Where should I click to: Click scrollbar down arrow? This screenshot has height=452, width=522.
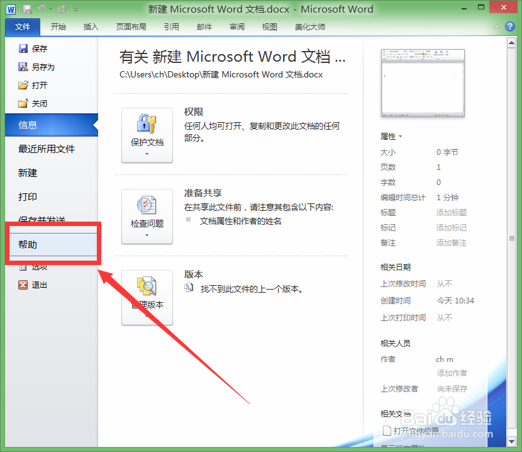click(511, 441)
